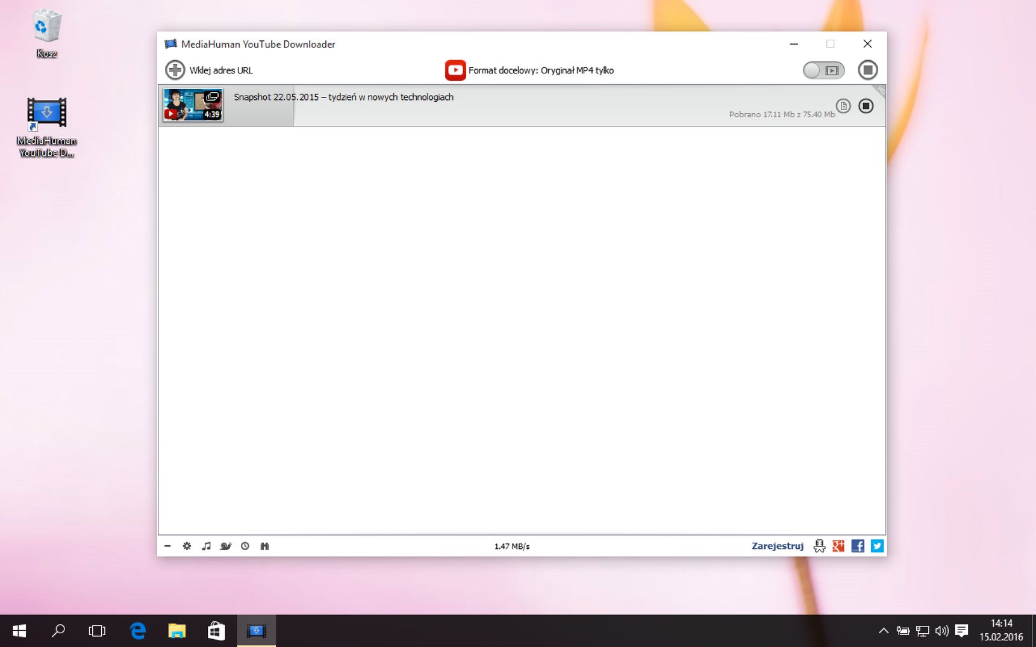Click the mascot icon beside Zarejestruj
1036x647 pixels.
(819, 546)
